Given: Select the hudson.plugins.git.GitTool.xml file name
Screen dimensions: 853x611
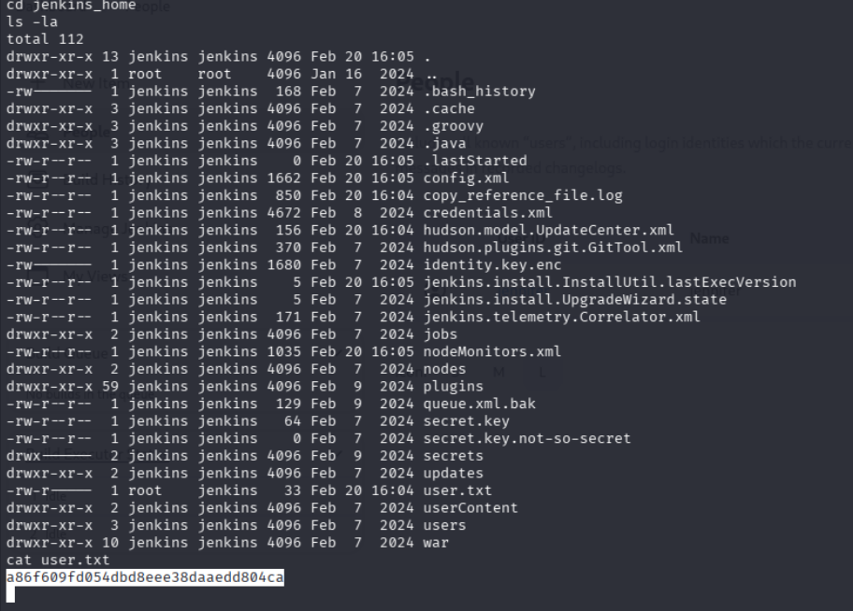Looking at the screenshot, I should 553,248.
